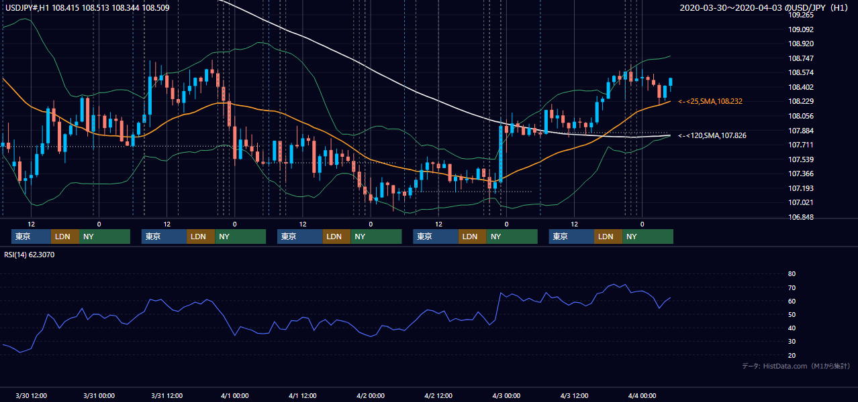Click price axis value 109.092
Image resolution: width=858 pixels, height=402 pixels.
[x=801, y=29]
